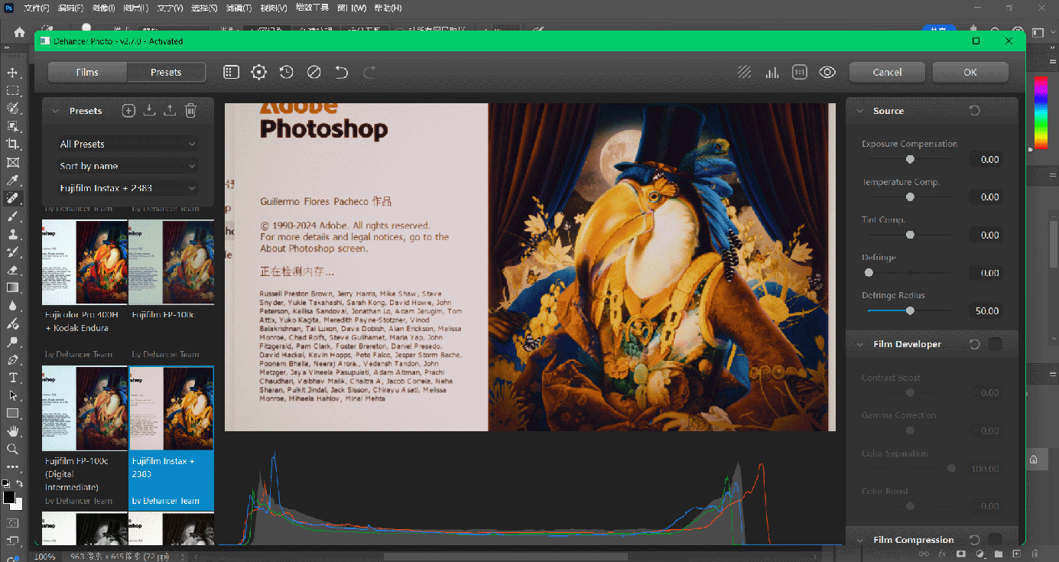
Task: Open Fujifilm Instax + 2383 dropdown
Action: 128,187
